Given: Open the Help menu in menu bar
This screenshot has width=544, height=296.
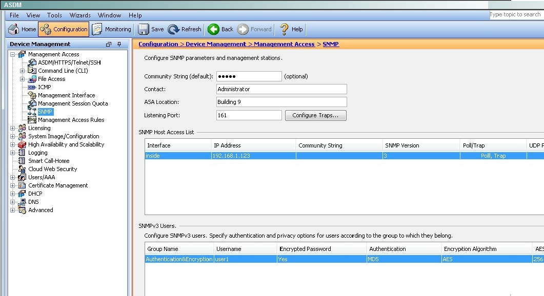Looking at the screenshot, I should 135,15.
